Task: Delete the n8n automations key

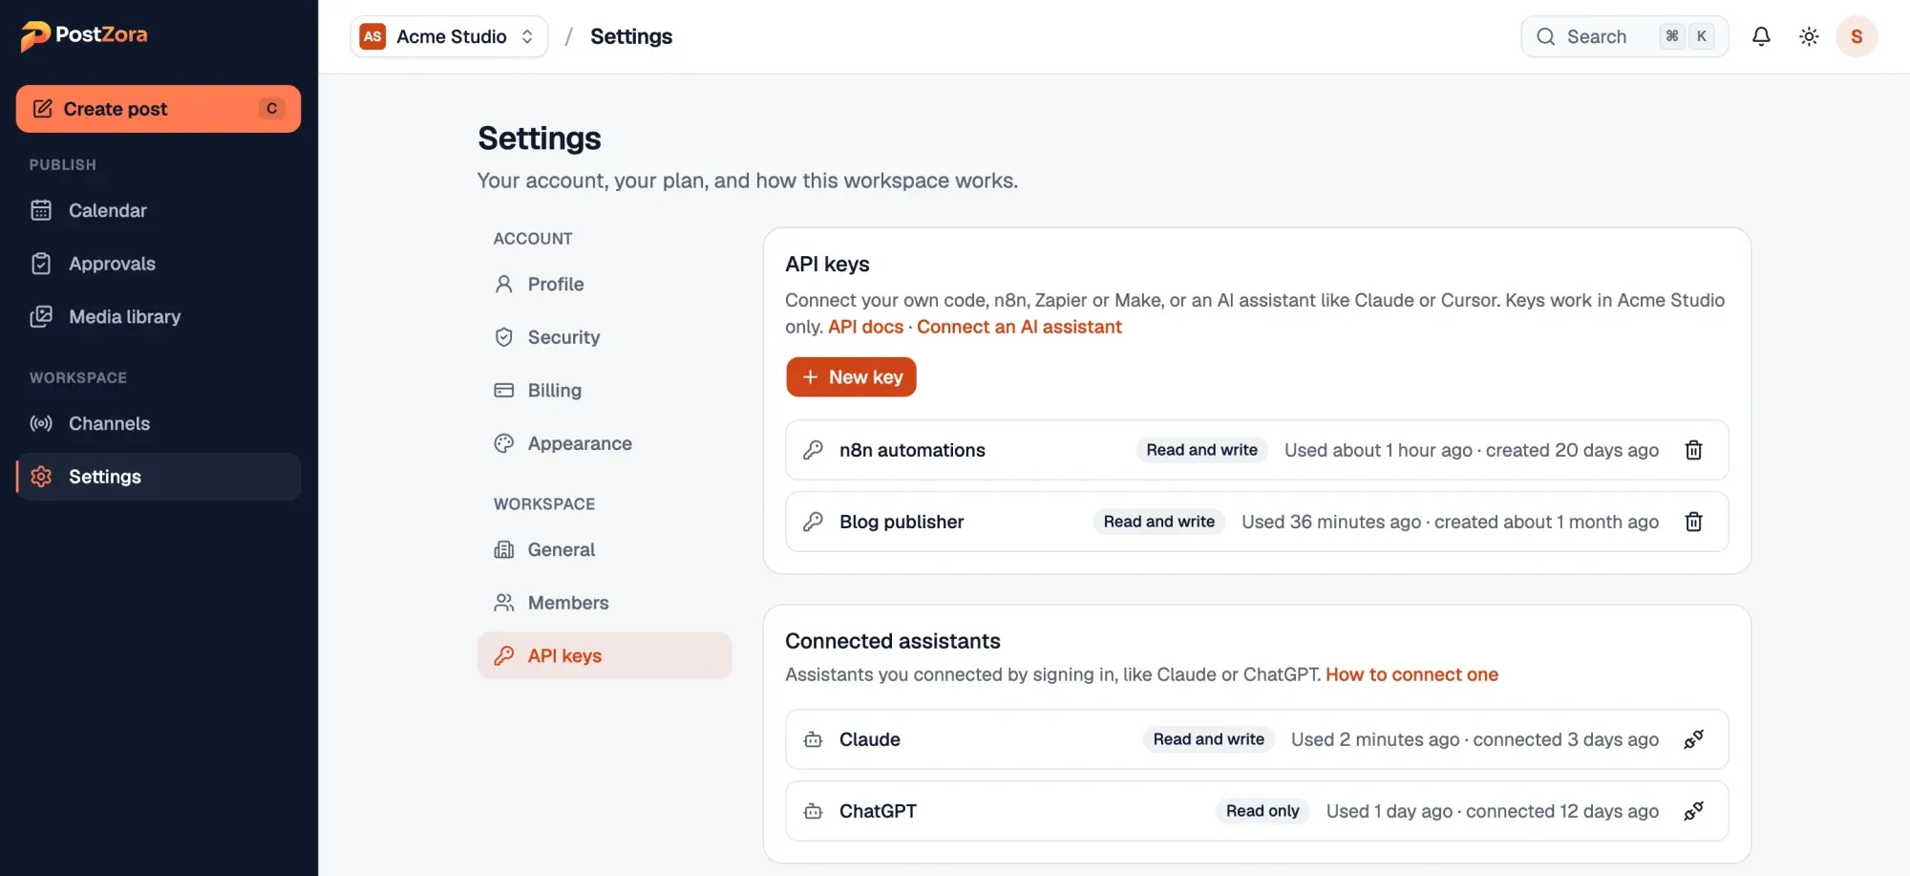Action: [x=1693, y=450]
